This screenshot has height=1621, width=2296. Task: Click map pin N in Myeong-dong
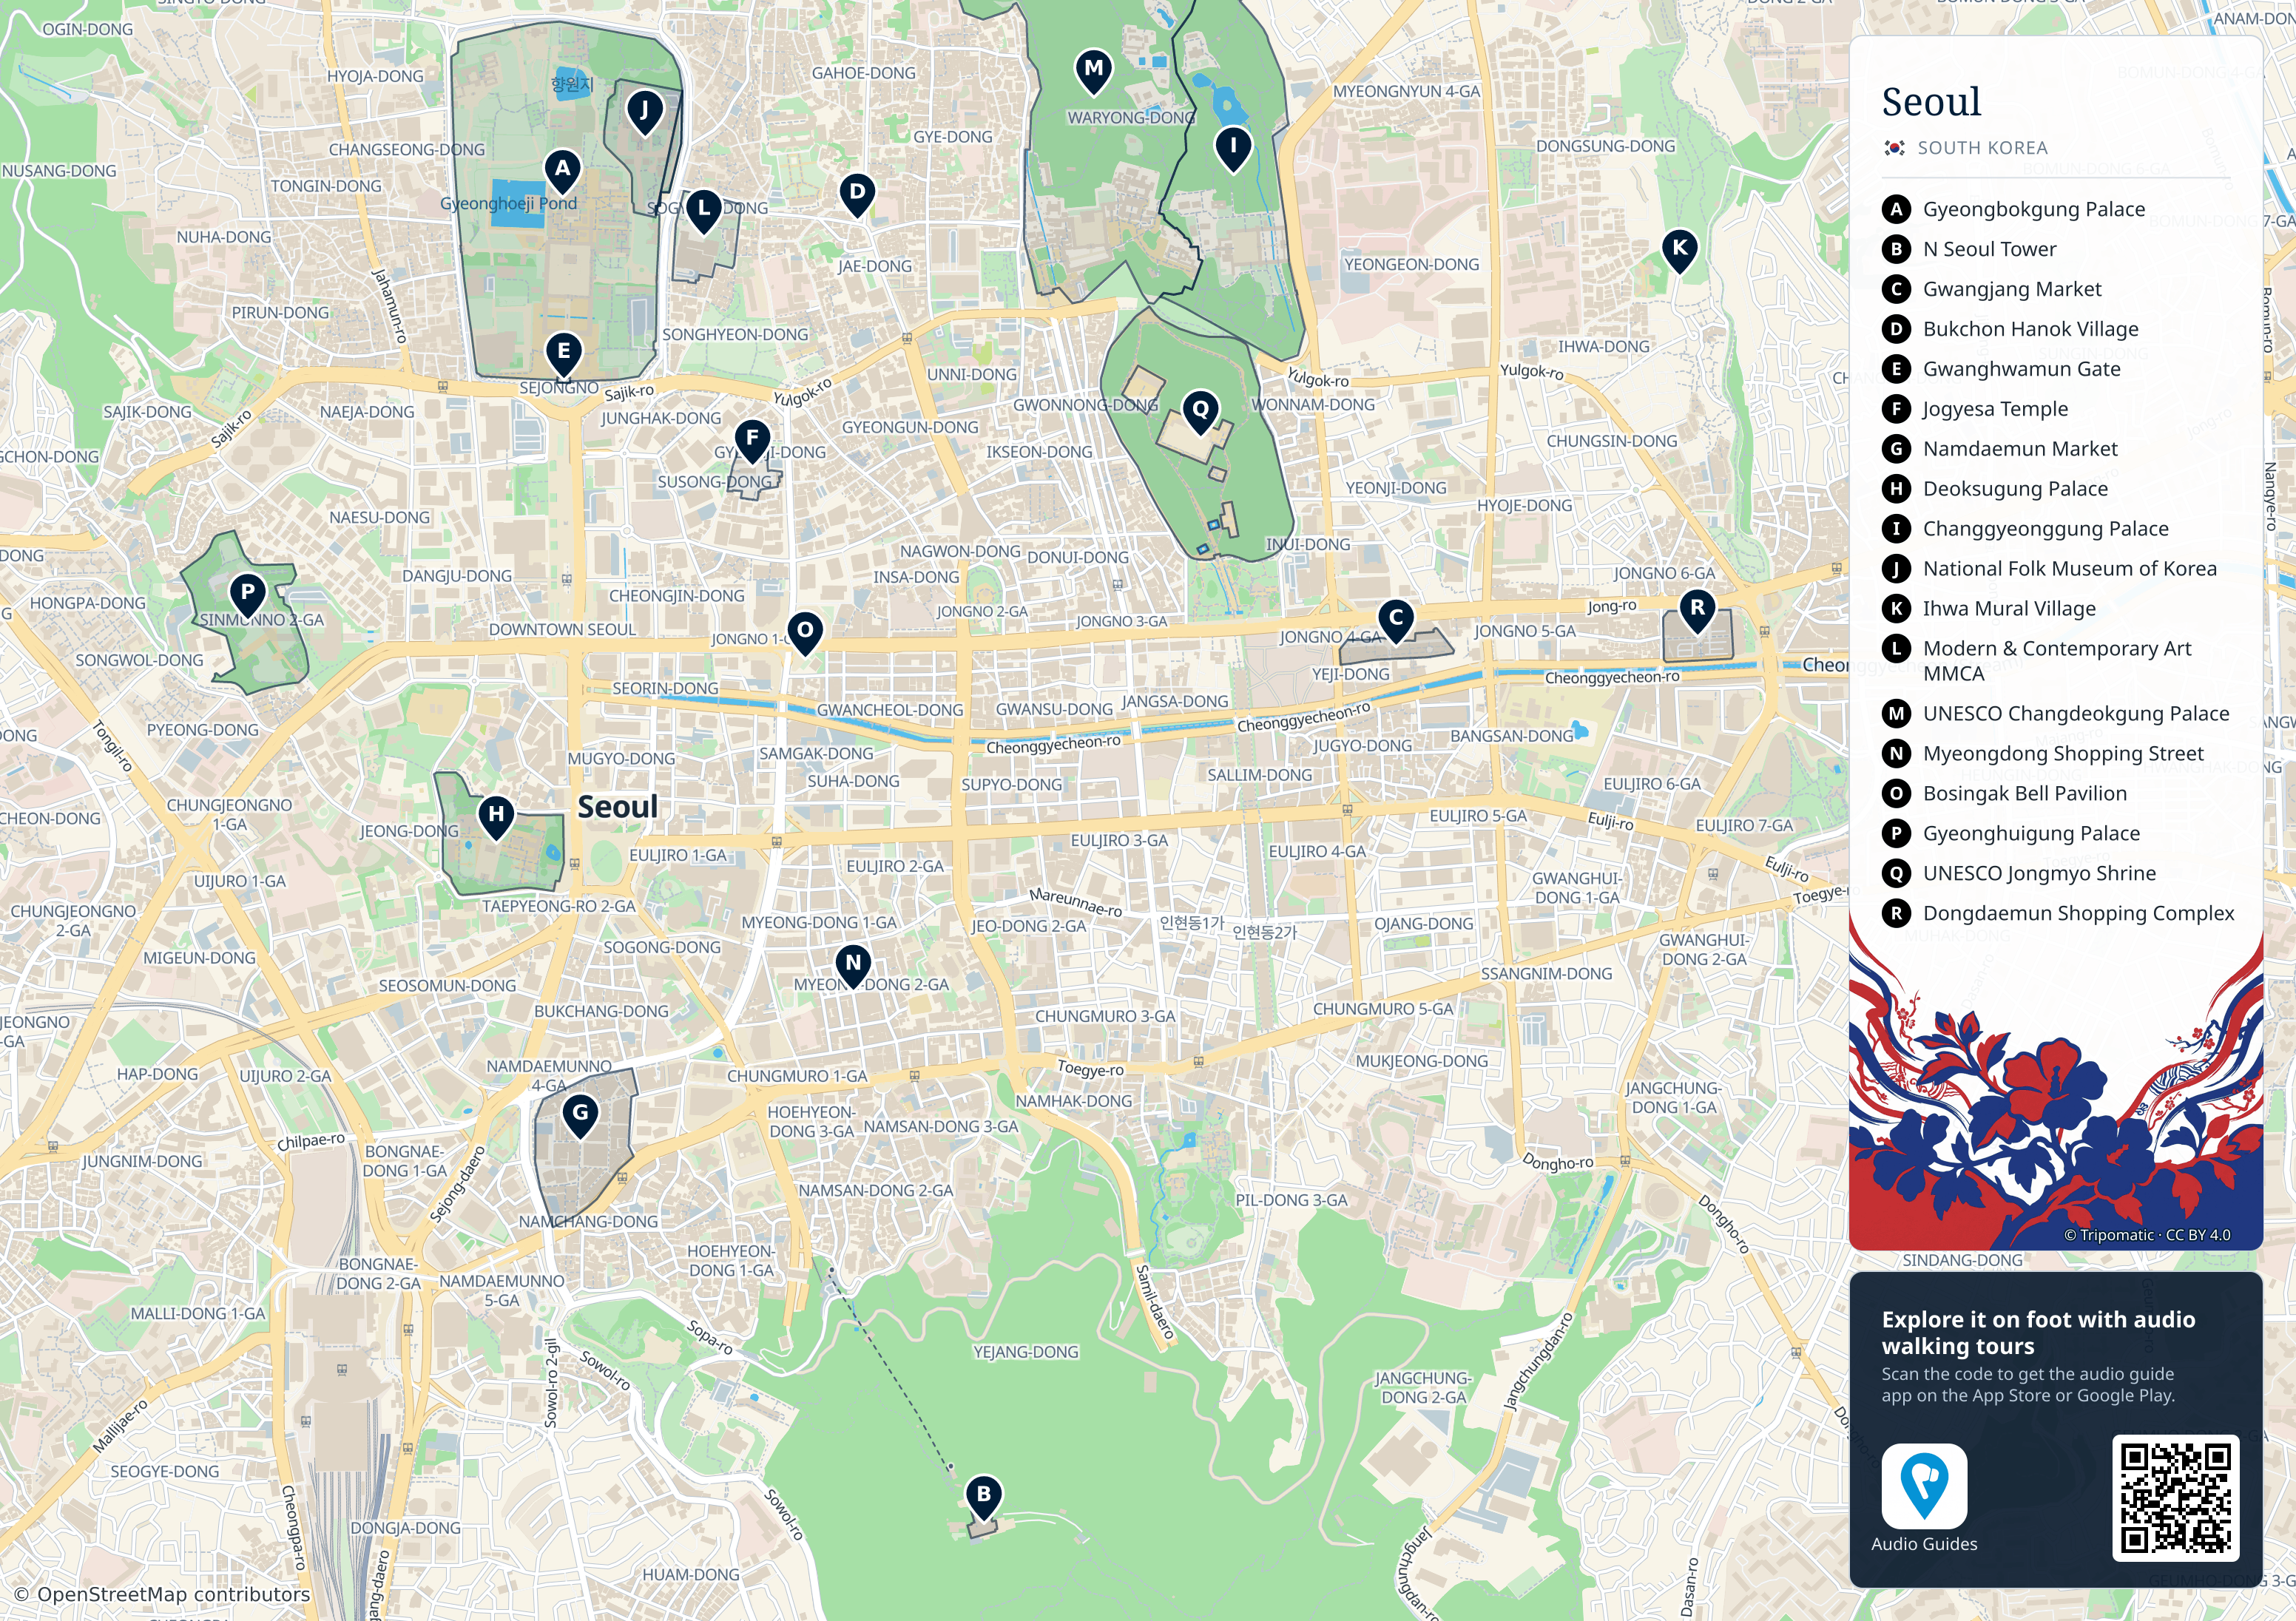tap(853, 967)
